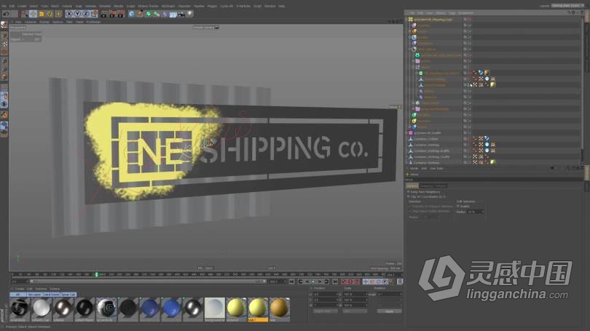The width and height of the screenshot is (590, 331).
Task: Select the All material layer tab
Action: coord(17,295)
